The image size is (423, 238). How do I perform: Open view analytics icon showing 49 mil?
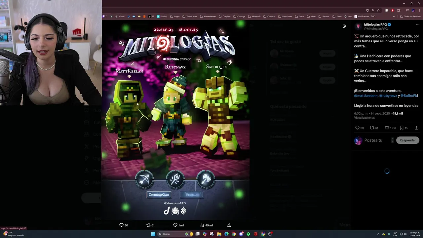click(x=202, y=225)
